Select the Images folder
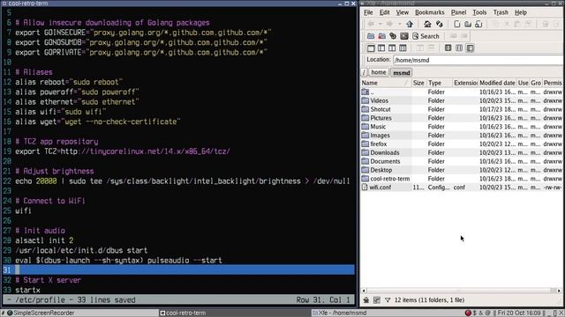565x317 pixels. [461, 135]
